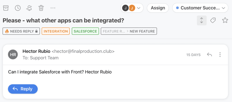
Task: Move the conversation to trash
Action: coord(41,8)
